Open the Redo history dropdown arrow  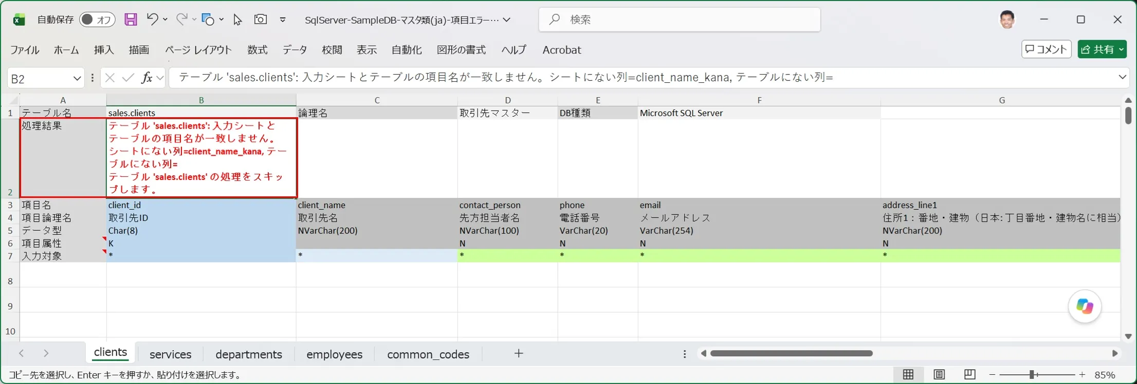[194, 20]
